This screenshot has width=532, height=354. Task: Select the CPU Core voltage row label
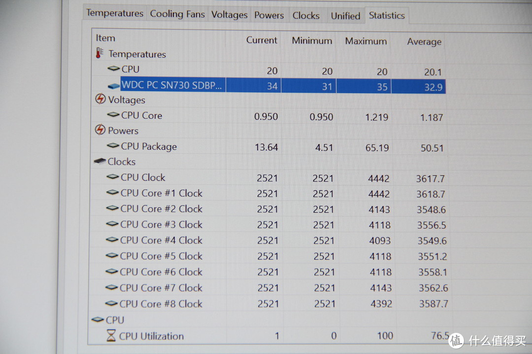click(141, 116)
